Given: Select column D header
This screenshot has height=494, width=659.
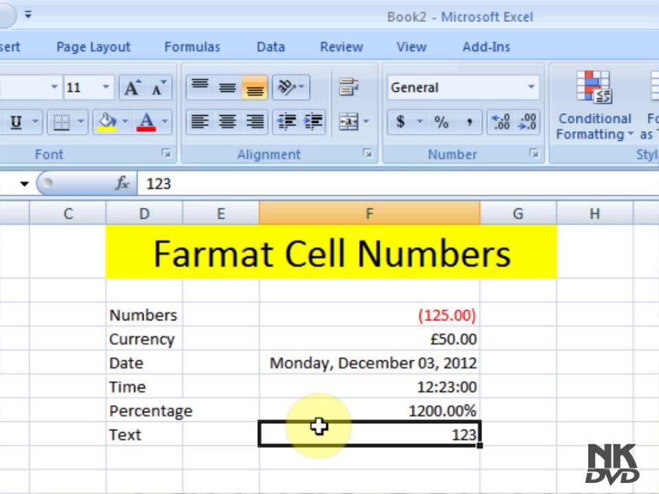Looking at the screenshot, I should pyautogui.click(x=144, y=213).
